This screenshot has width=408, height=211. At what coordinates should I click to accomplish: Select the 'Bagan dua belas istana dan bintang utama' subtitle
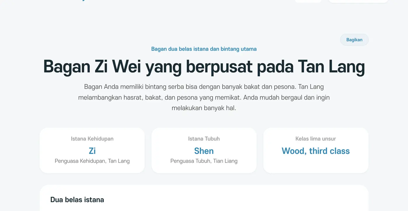[x=204, y=49]
